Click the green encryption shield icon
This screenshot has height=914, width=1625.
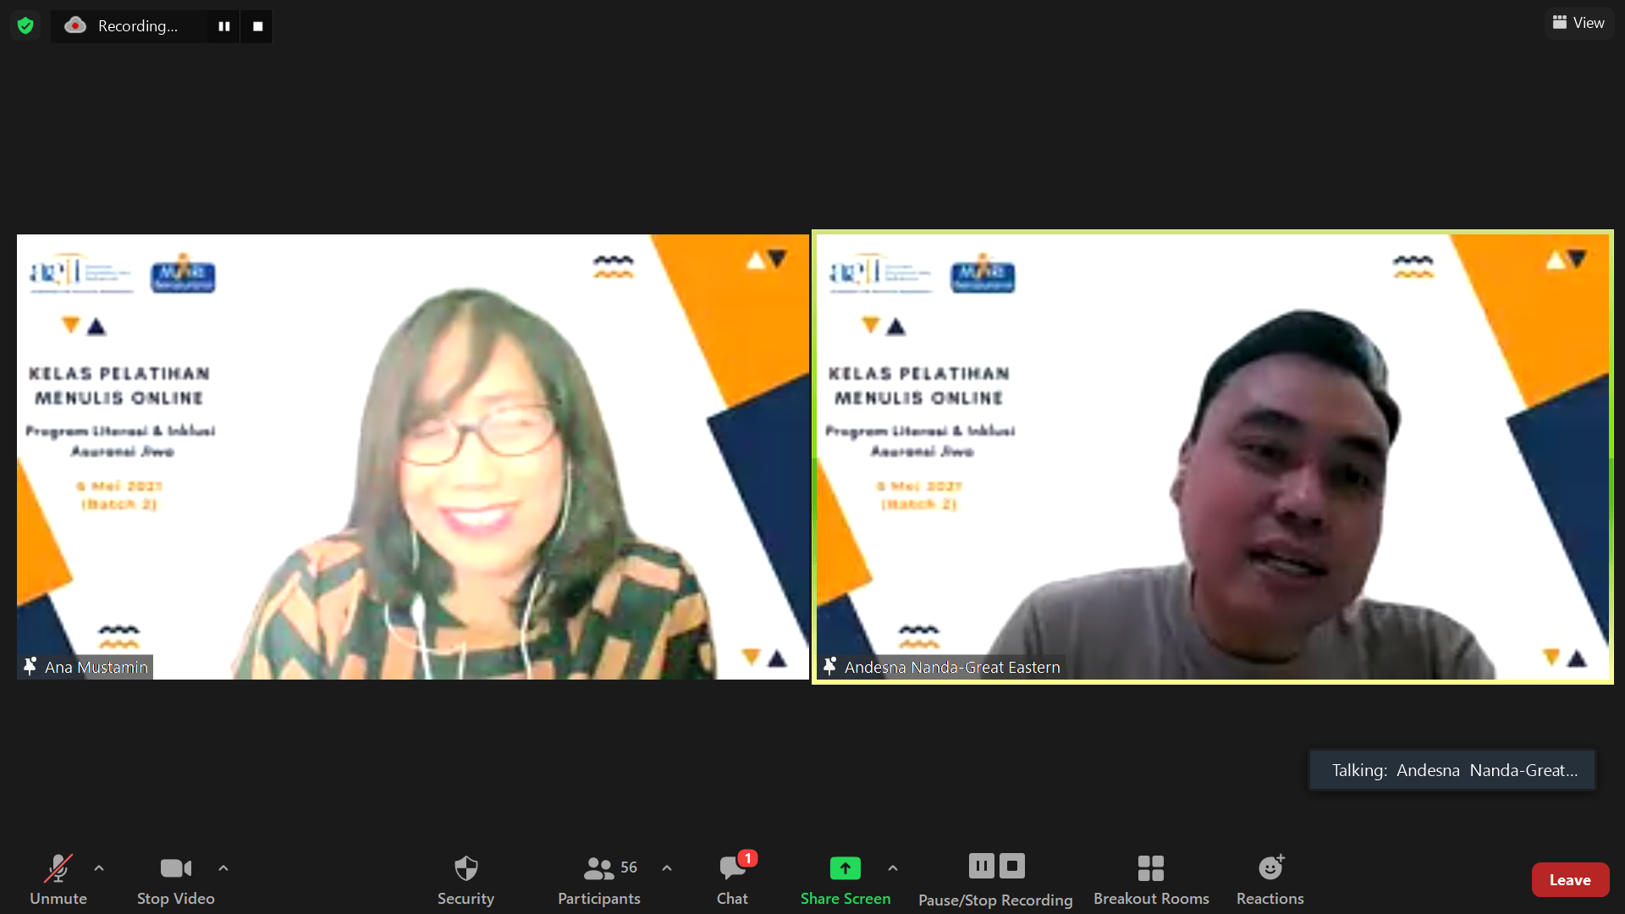coord(25,25)
